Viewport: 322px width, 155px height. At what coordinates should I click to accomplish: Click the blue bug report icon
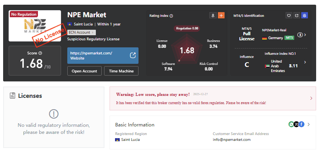pos(304,15)
